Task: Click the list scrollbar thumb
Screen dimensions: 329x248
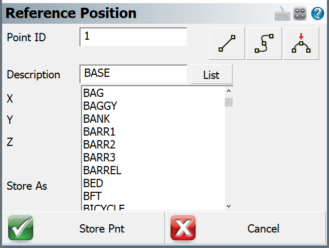Action: coord(228,102)
